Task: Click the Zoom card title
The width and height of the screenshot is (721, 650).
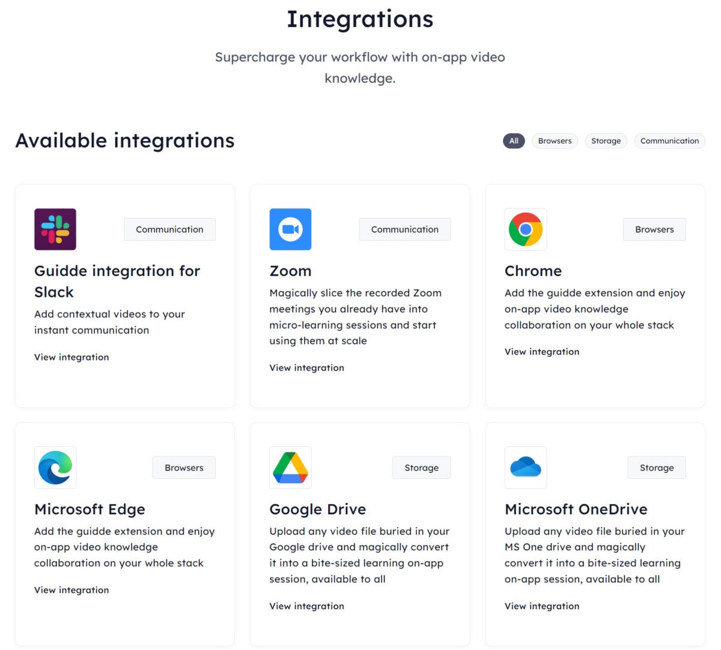Action: 290,271
